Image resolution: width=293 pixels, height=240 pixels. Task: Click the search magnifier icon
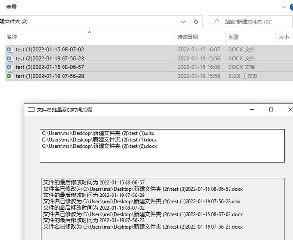pyautogui.click(x=215, y=22)
